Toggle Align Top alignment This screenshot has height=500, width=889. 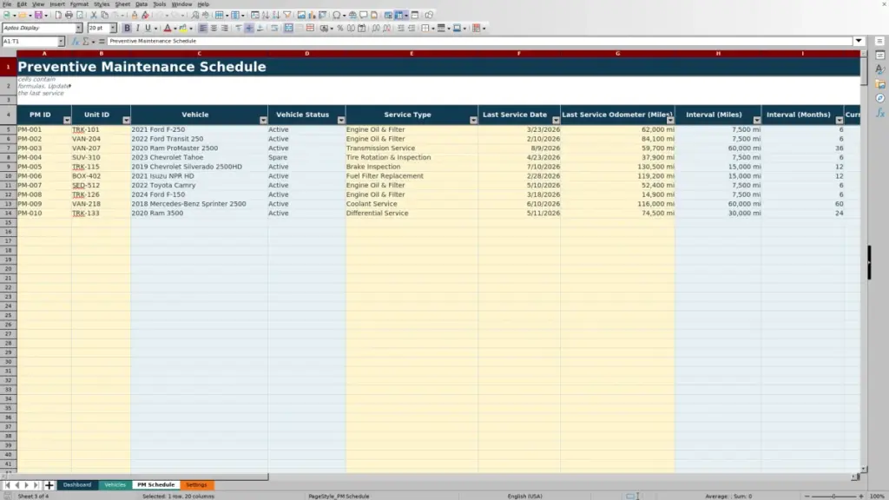239,29
